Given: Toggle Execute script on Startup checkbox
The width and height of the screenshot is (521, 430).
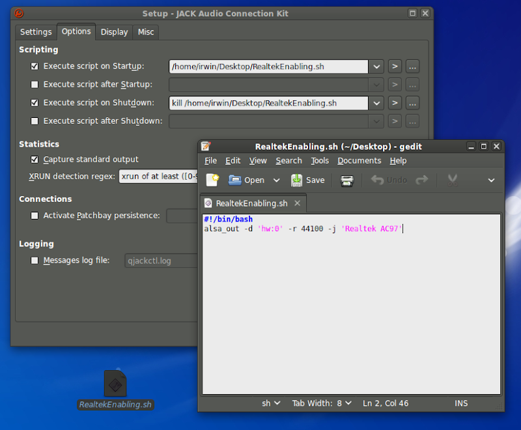Looking at the screenshot, I should tap(35, 66).
